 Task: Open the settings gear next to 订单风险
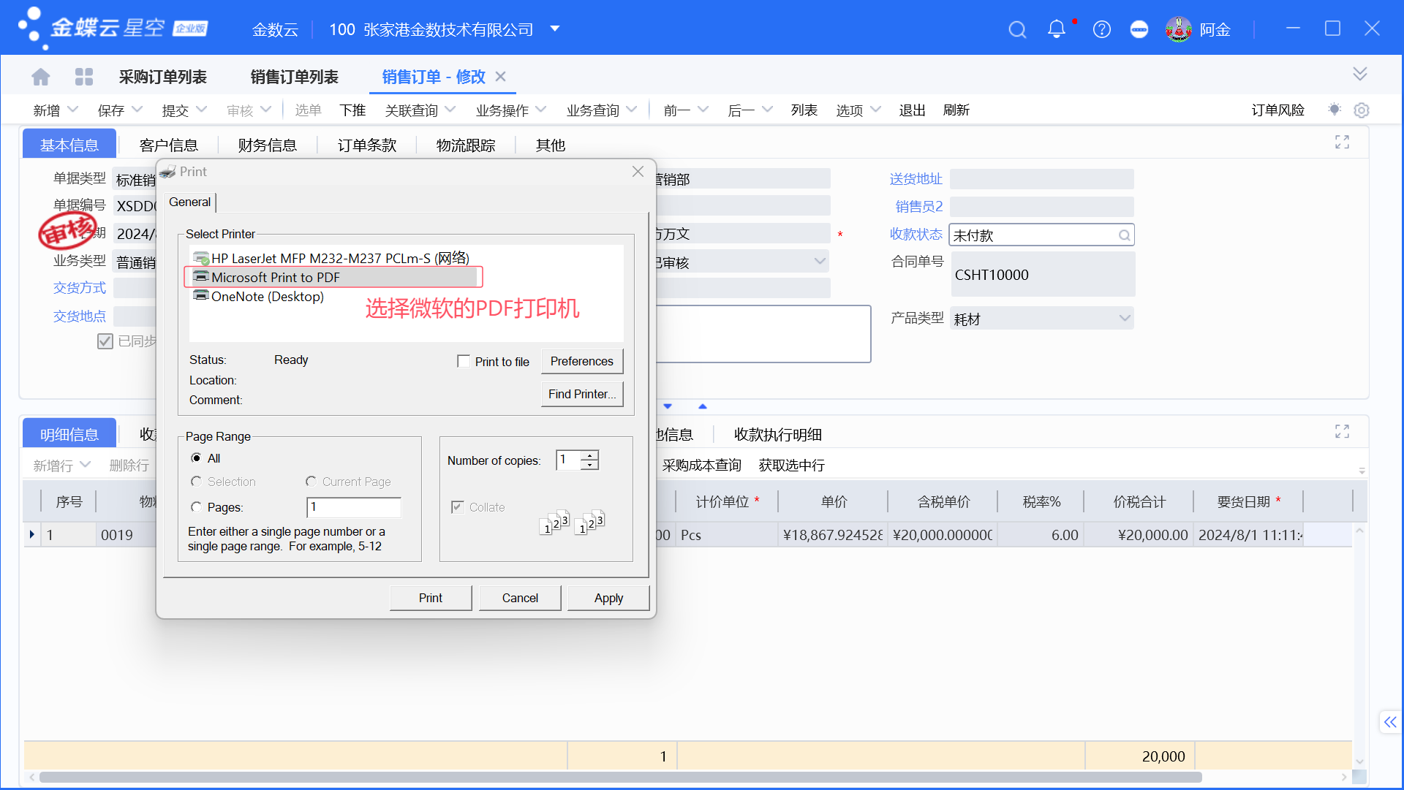tap(1361, 110)
